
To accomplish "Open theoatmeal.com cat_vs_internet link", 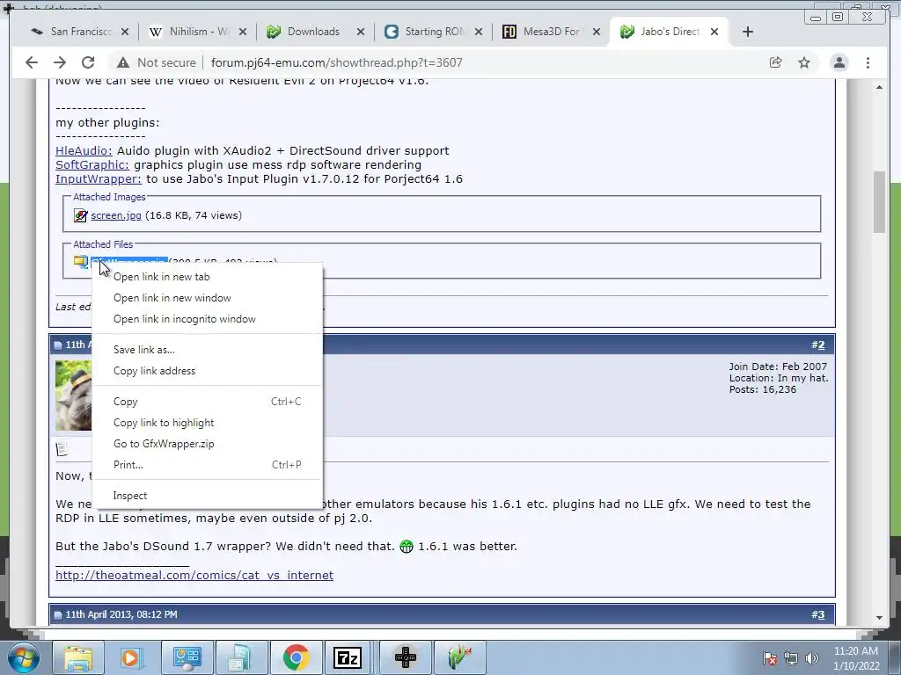I will [x=194, y=575].
